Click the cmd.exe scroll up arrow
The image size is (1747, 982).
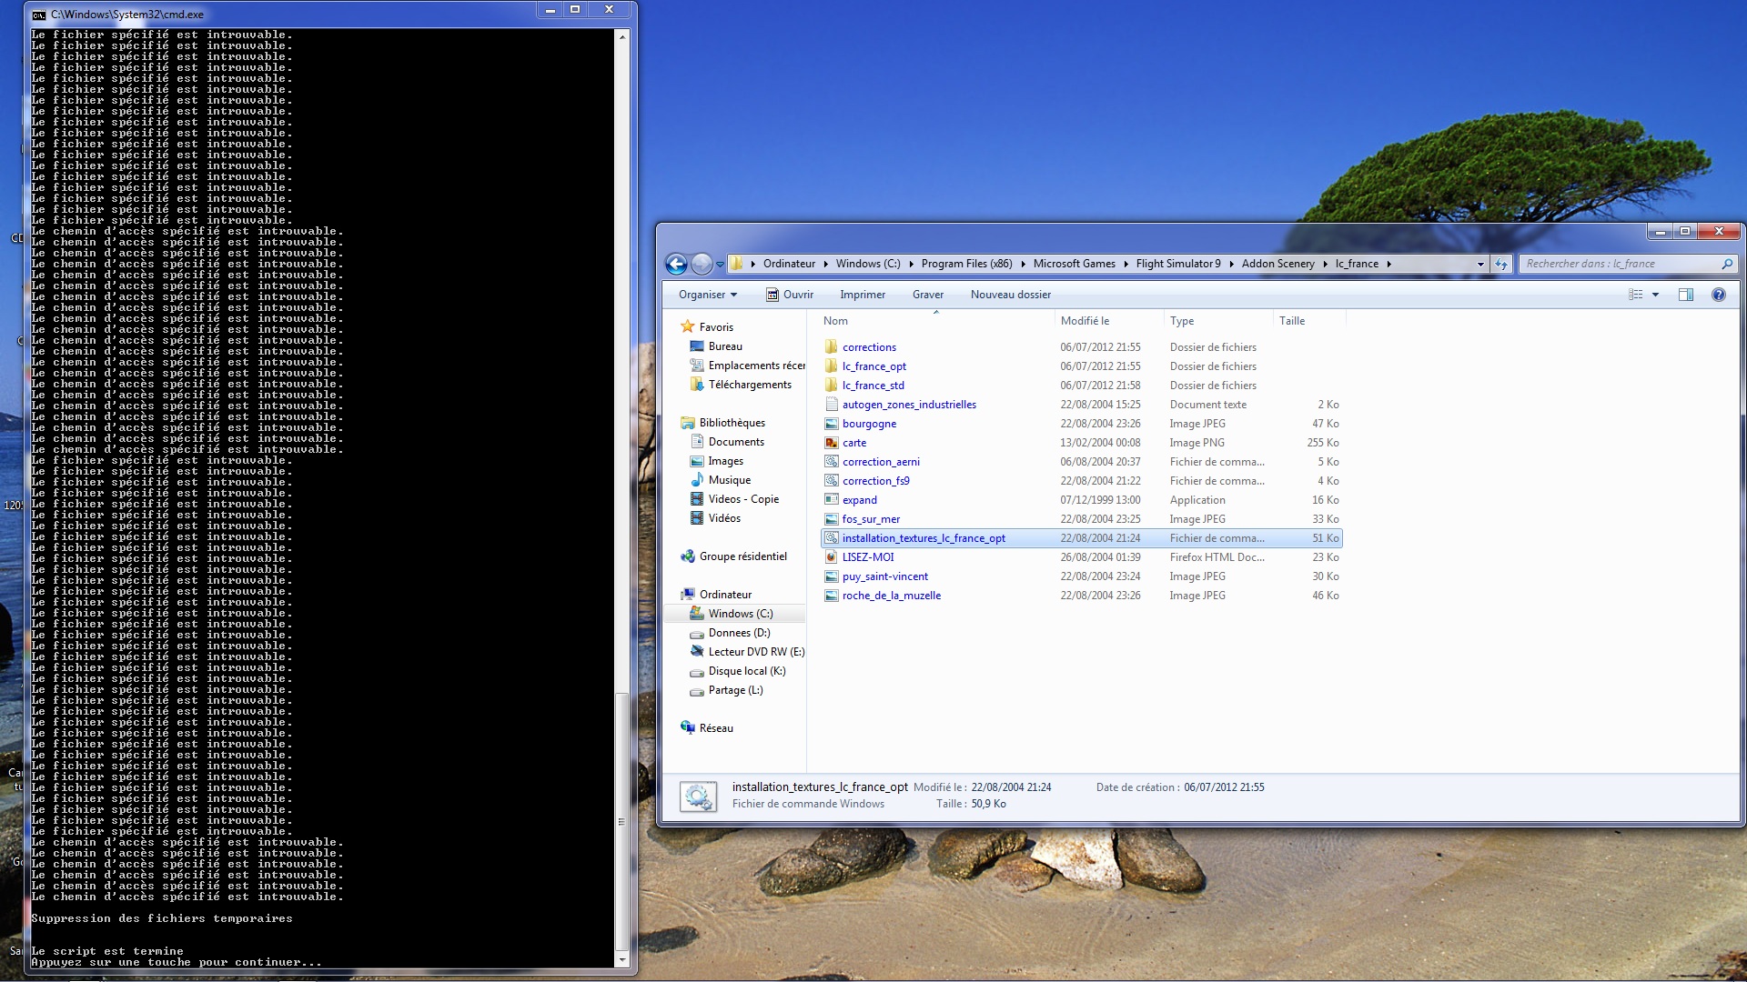[622, 37]
